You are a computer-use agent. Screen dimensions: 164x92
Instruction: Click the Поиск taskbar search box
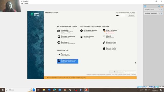click(20, 90)
